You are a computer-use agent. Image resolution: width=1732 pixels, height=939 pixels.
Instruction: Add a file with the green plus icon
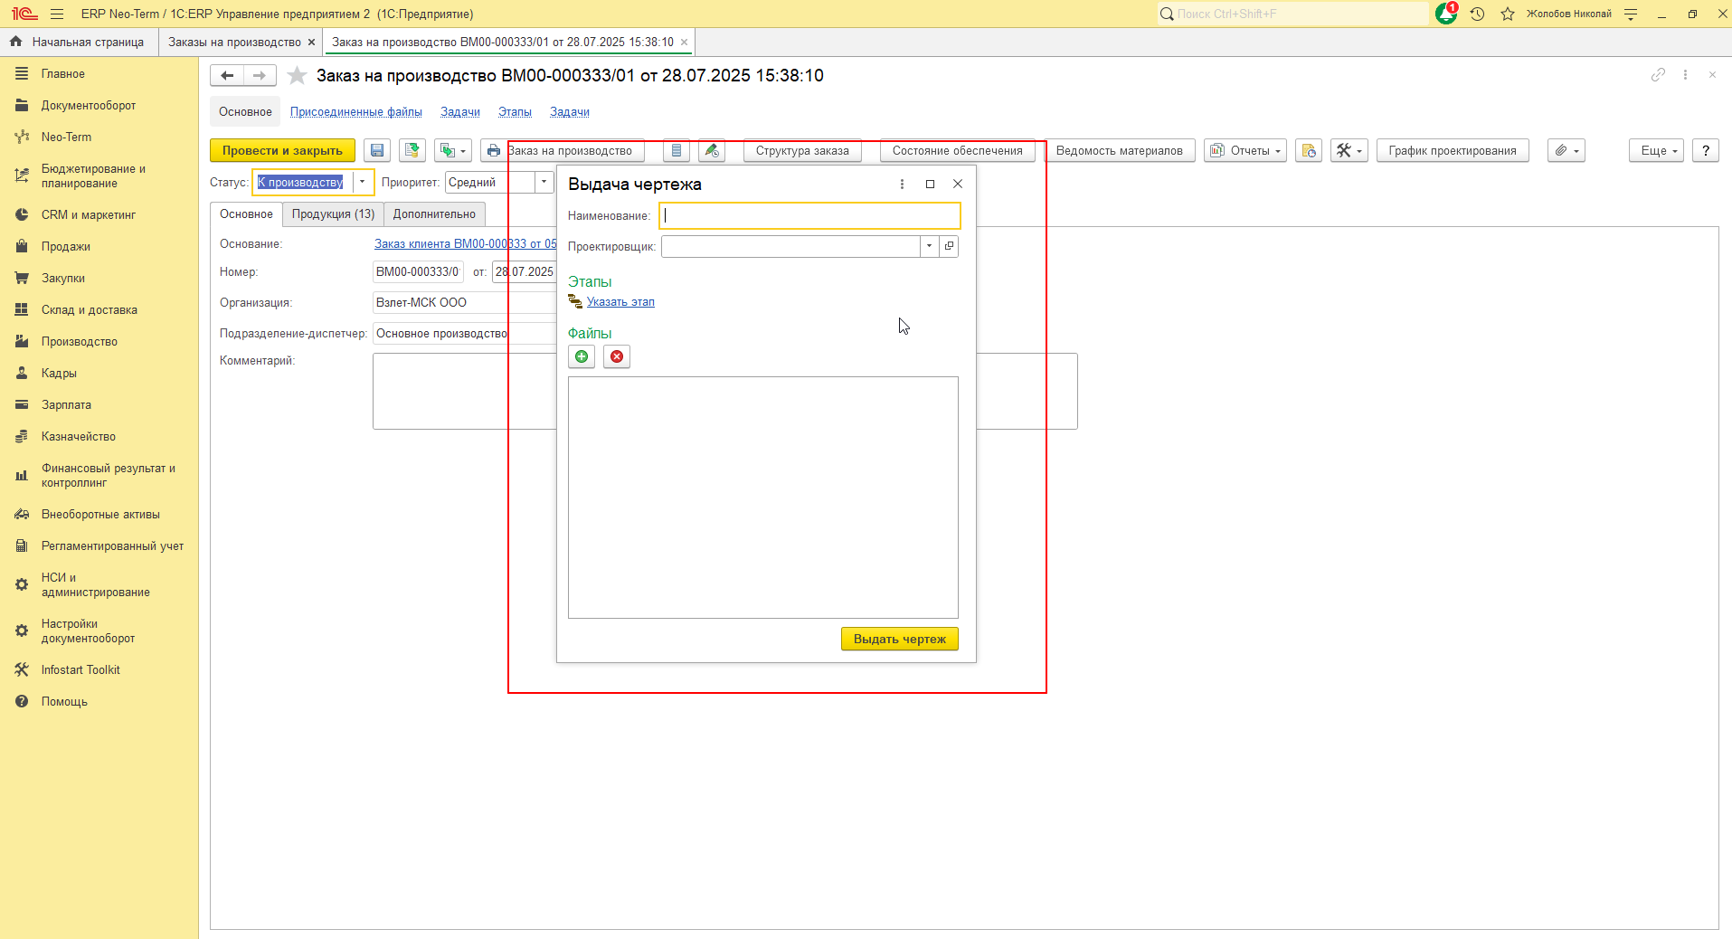582,356
